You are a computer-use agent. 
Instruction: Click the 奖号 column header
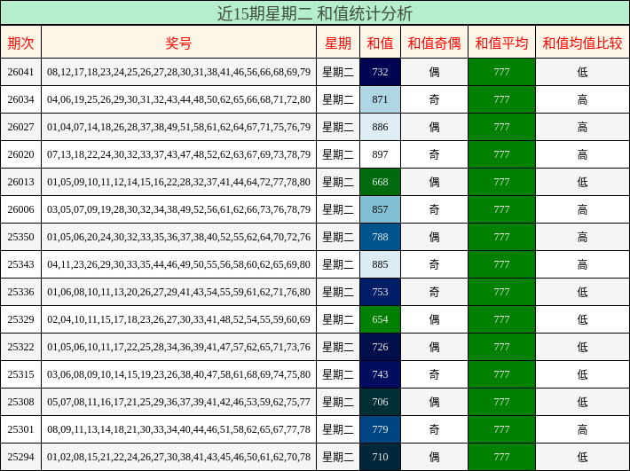[178, 43]
